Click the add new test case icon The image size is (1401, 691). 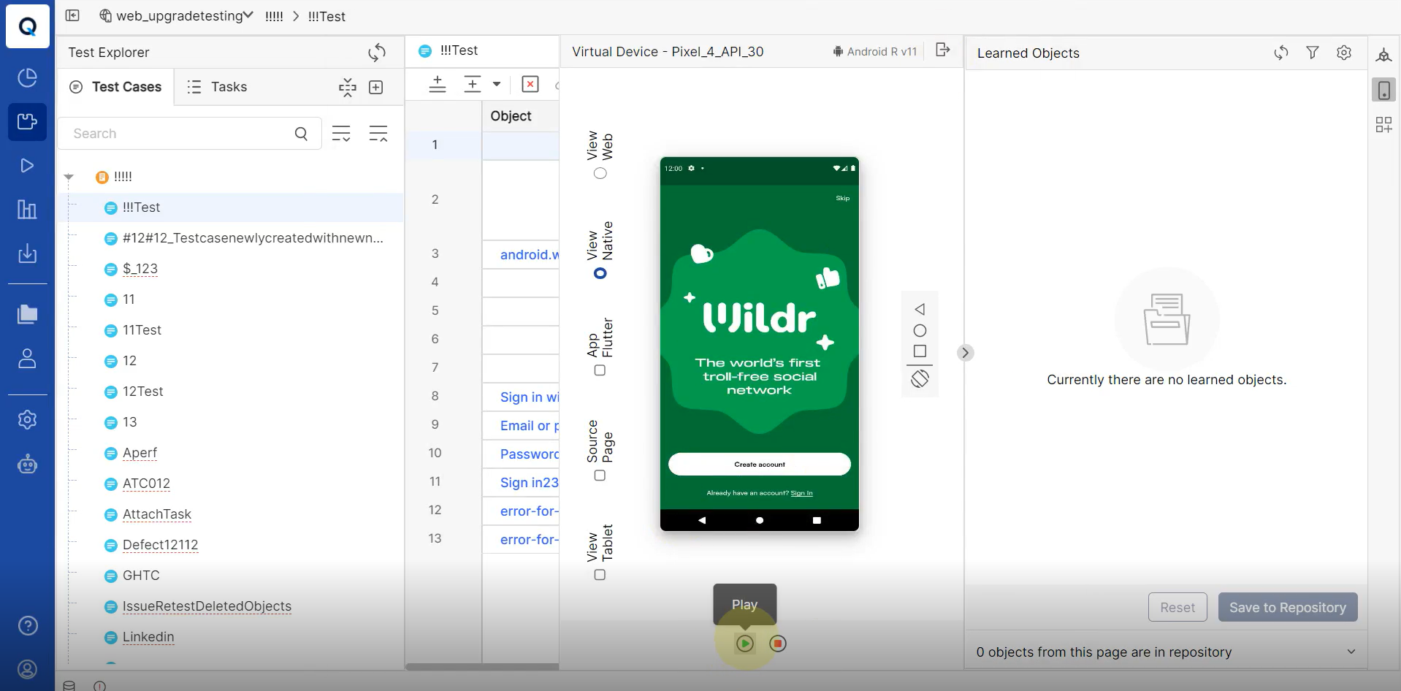[x=376, y=88]
